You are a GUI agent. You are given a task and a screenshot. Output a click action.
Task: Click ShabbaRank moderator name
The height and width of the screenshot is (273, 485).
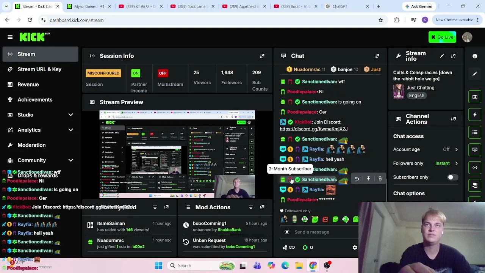[x=229, y=230]
